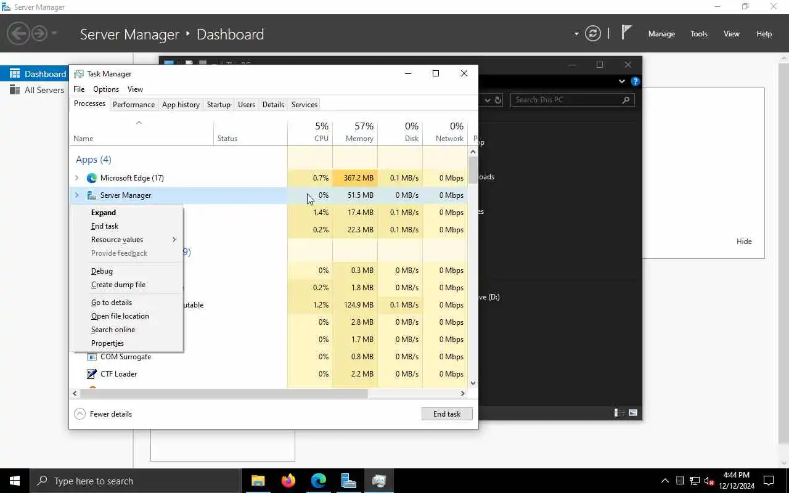Screen dimensions: 789x493
Task: Click the End task button at the bottom
Action: [447, 414]
